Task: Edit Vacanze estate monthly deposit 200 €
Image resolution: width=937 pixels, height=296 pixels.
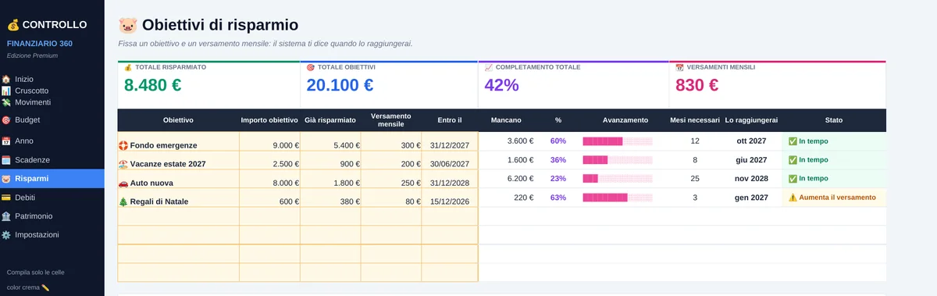Action: 391,160
